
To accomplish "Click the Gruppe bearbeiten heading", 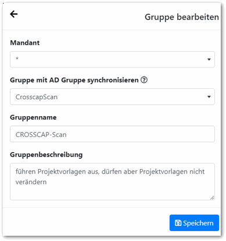I will click(x=182, y=17).
